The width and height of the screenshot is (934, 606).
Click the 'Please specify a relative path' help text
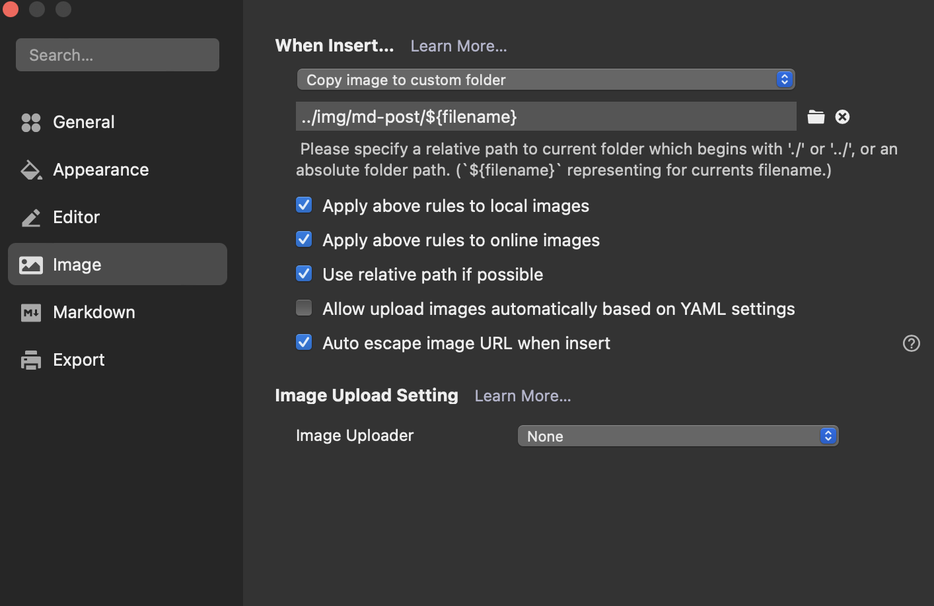pos(597,159)
